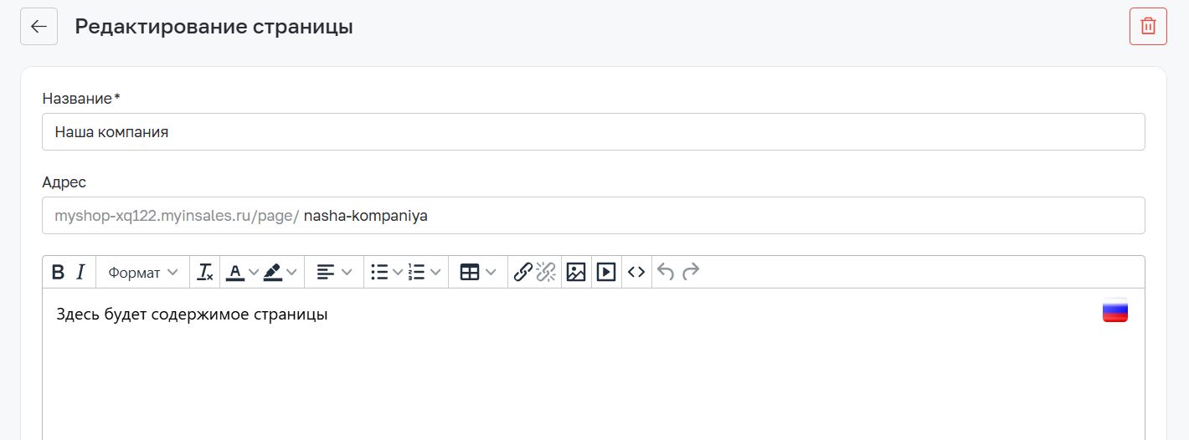
Task: Undo the last edit
Action: (x=666, y=272)
